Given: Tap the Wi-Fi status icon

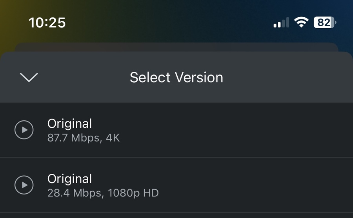Looking at the screenshot, I should click(x=301, y=23).
